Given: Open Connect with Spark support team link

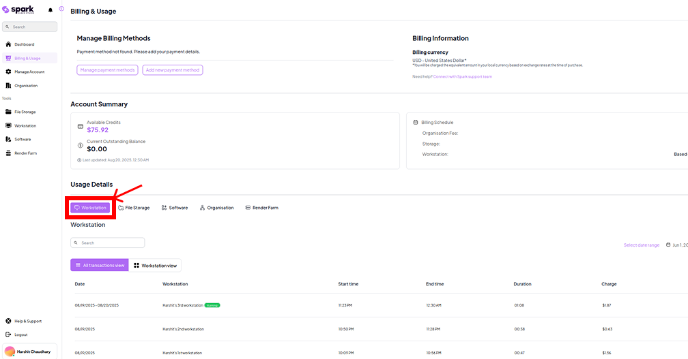Looking at the screenshot, I should (x=462, y=76).
